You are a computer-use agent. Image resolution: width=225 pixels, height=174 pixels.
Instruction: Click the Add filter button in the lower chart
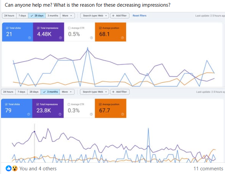coord(120,92)
